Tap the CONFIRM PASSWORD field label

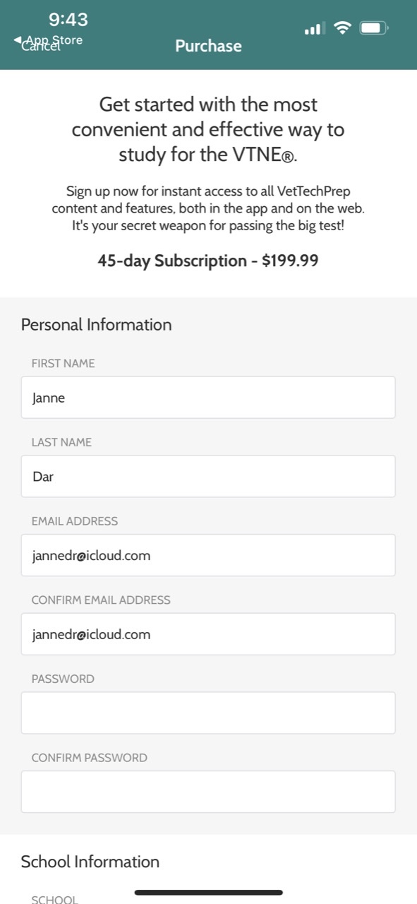pyautogui.click(x=90, y=758)
